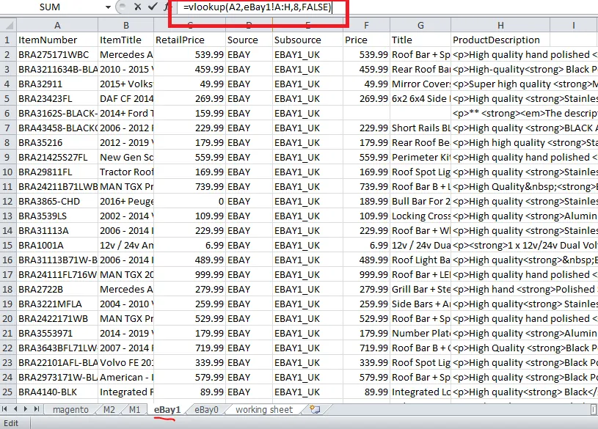This screenshot has width=598, height=429.
Task: Select cell BRA23423FL
Action: point(57,99)
